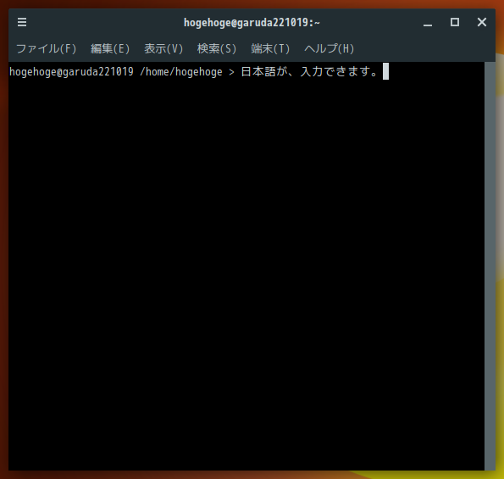The image size is (504, 479).
Task: Open the ファイル(F) menu
Action: coord(47,48)
